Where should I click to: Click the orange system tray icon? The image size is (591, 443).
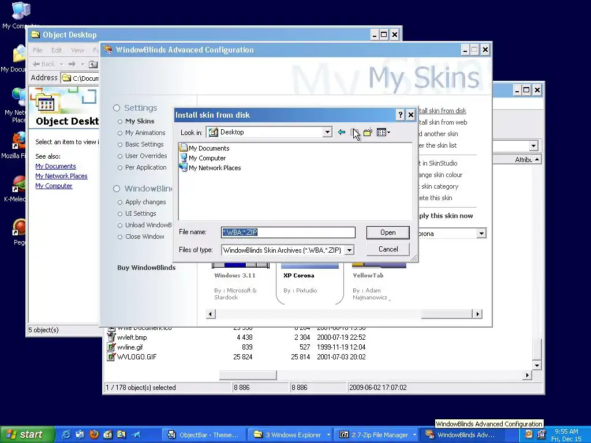(x=529, y=434)
